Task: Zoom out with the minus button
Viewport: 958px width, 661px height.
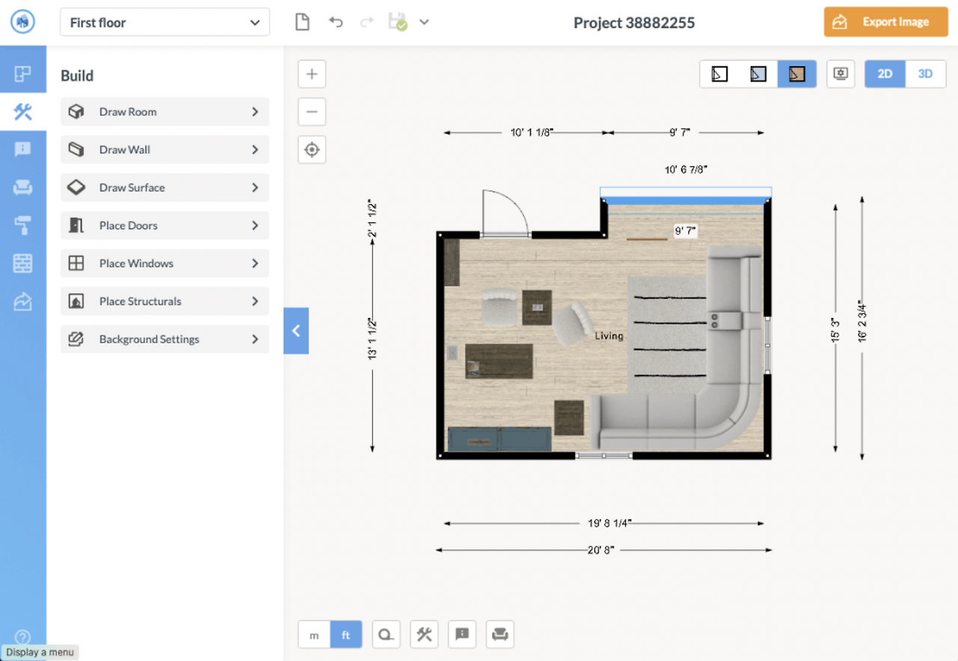Action: [x=312, y=112]
